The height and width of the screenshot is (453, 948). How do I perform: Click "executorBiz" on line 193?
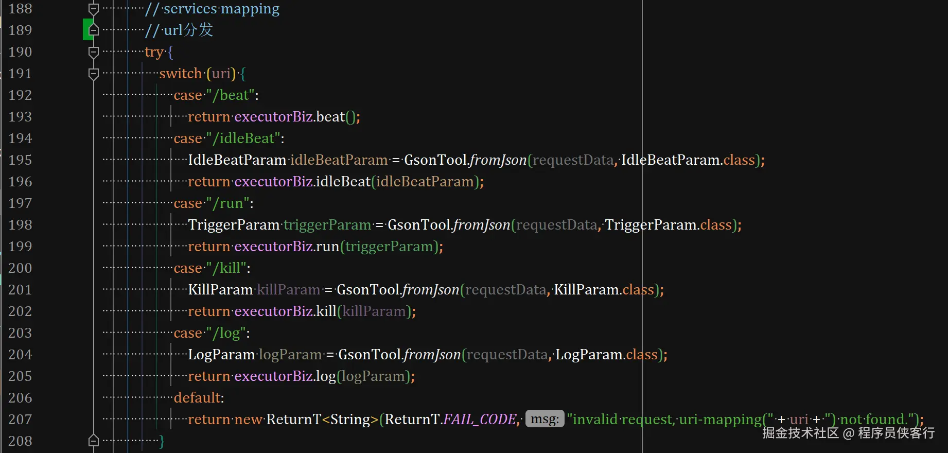(273, 117)
